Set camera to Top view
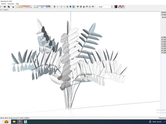 point(81,7)
